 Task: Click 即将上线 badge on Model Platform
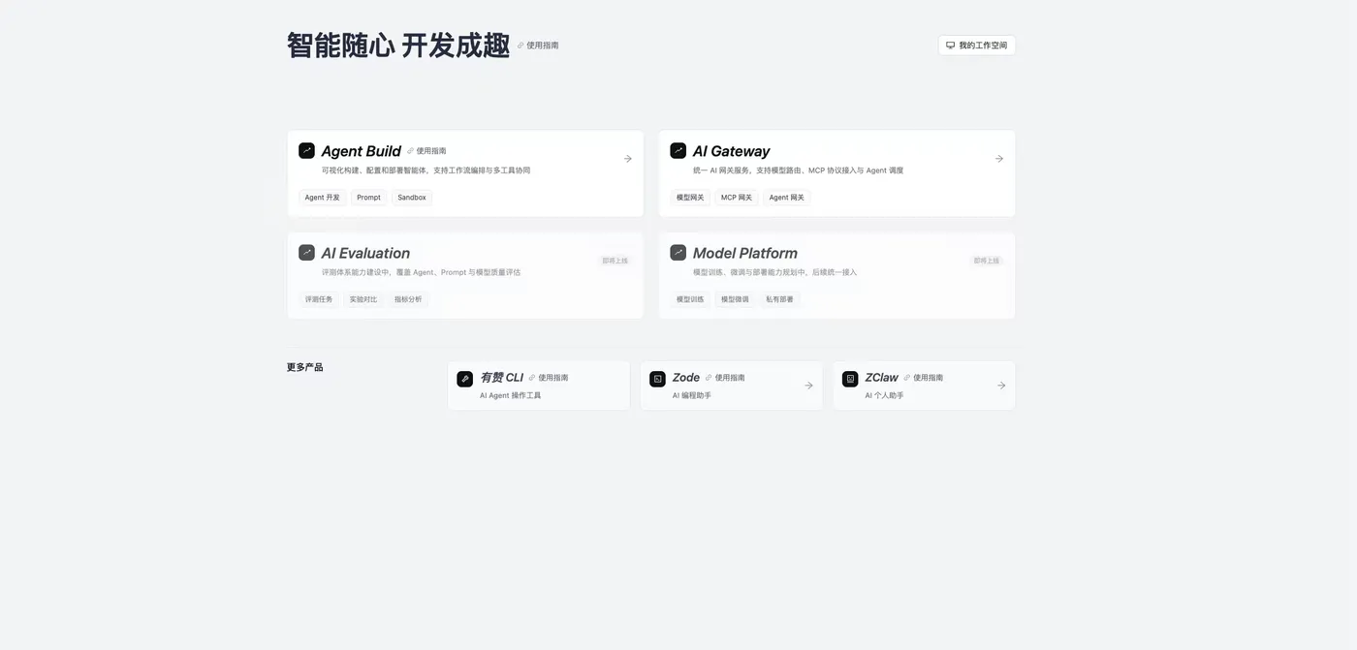pyautogui.click(x=987, y=261)
